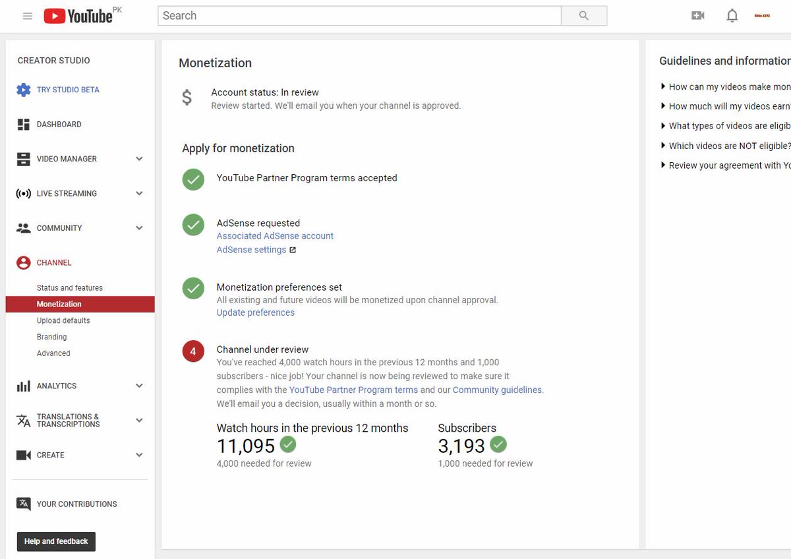Viewport: 791px width, 559px height.
Task: Open Upload defaults submenu item
Action: [63, 320]
